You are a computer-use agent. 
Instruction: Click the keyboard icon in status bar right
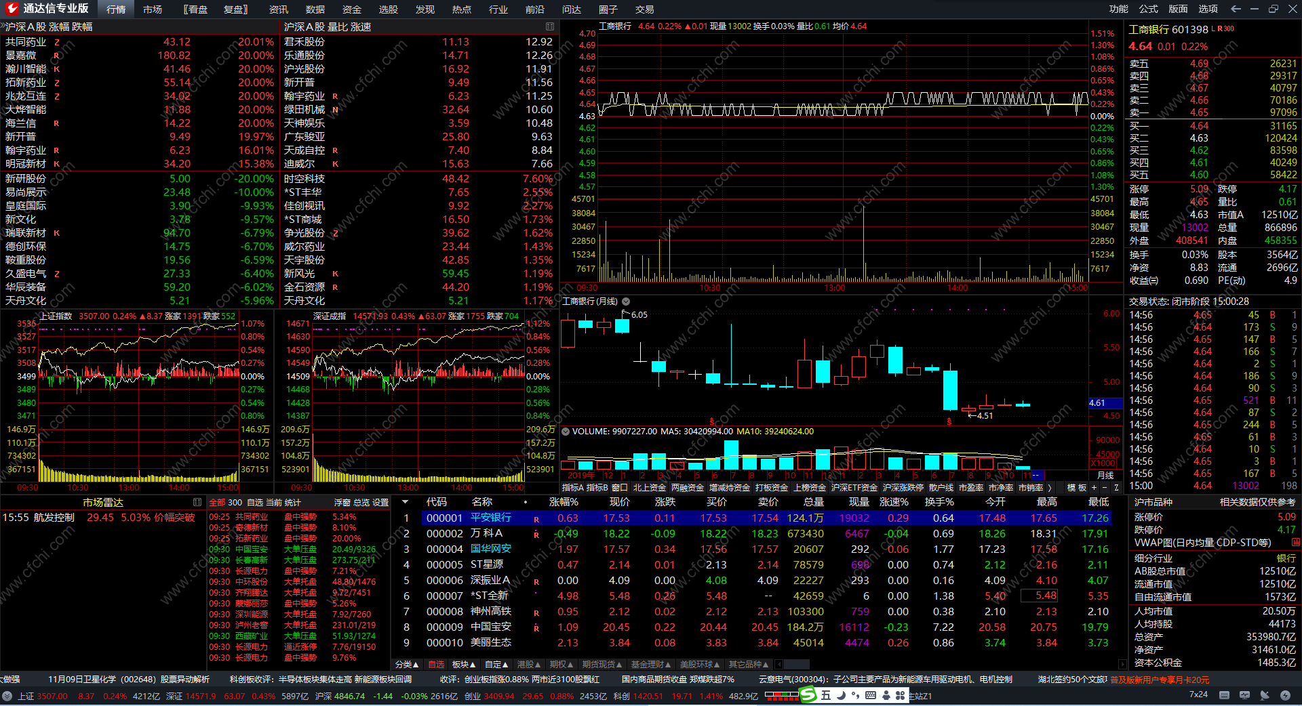click(1224, 695)
